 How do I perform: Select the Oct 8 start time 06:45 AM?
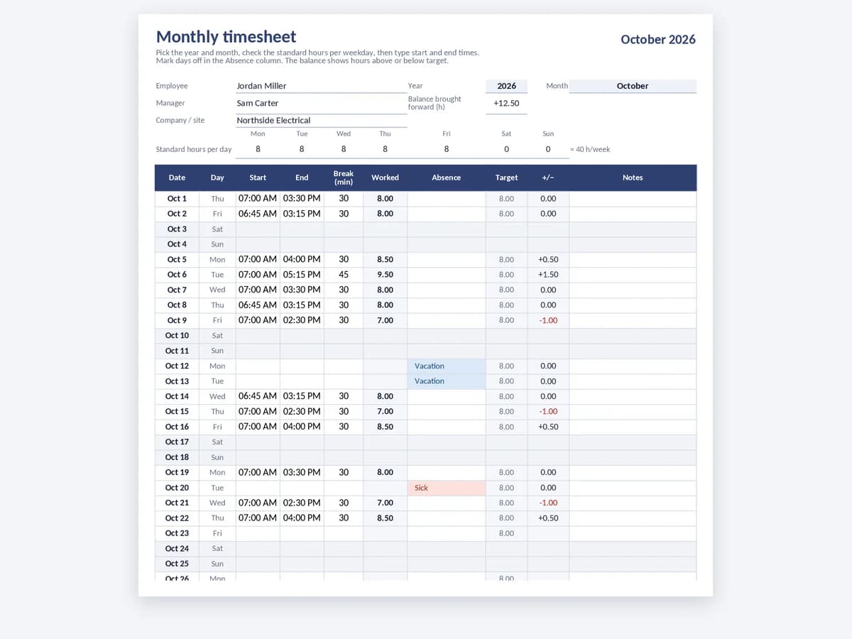[x=258, y=305]
